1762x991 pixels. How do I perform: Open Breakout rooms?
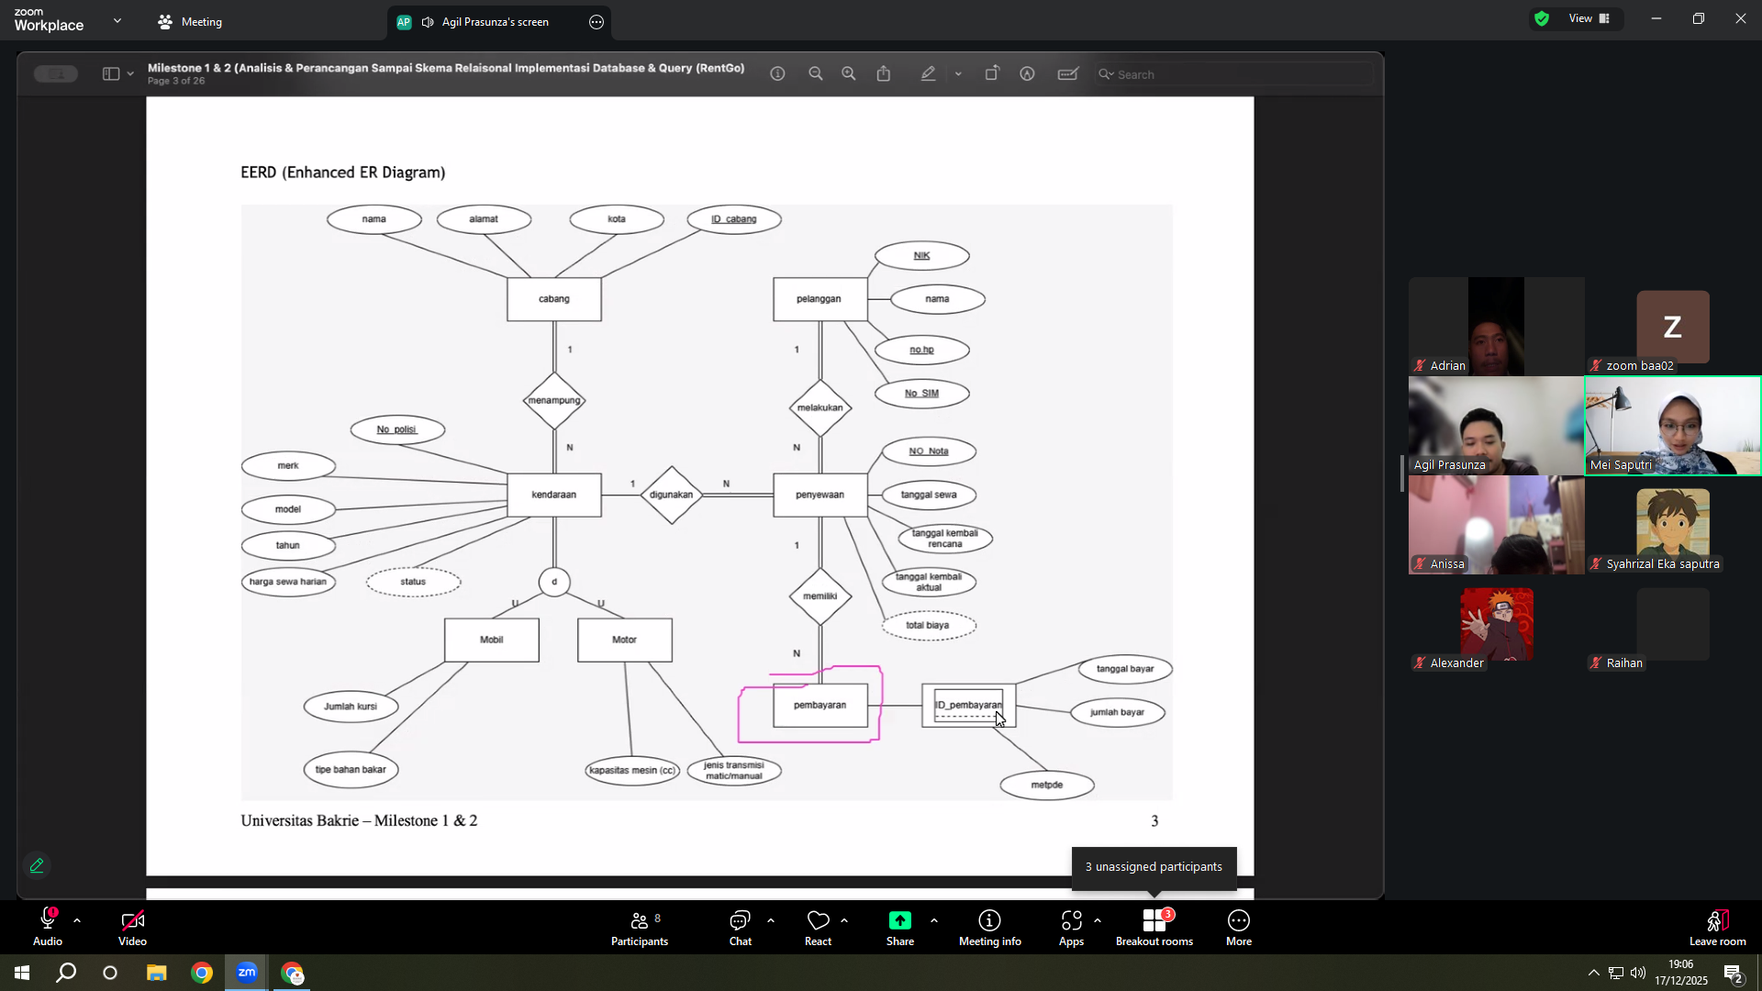1154,928
